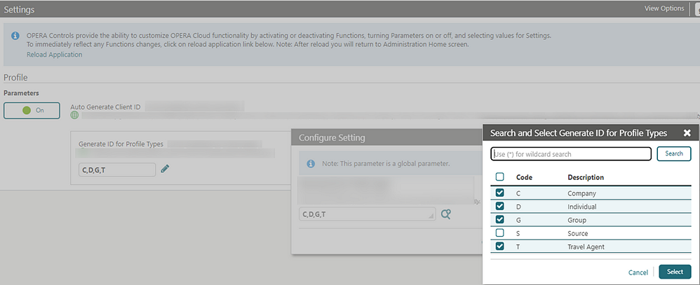Viewport: 700px width, 285px height.
Task: Select the Source description cell
Action: click(578, 233)
